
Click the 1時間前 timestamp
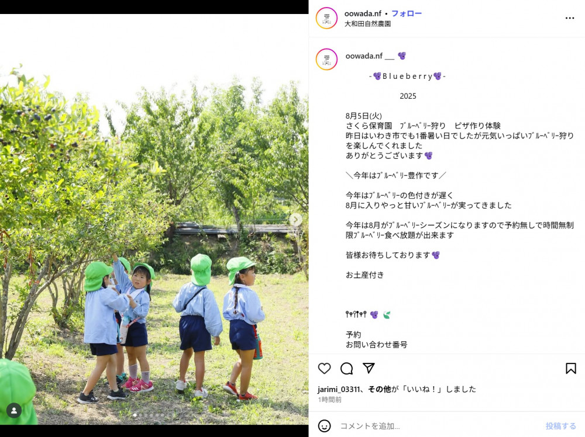330,400
